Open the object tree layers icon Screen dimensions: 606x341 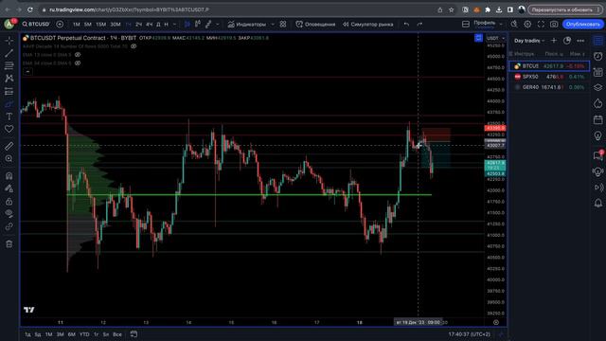597,87
